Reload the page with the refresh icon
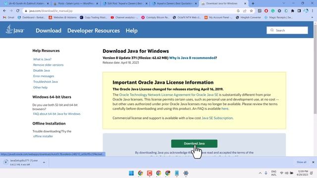Screen dimensions: 317x178 pos(18,11)
